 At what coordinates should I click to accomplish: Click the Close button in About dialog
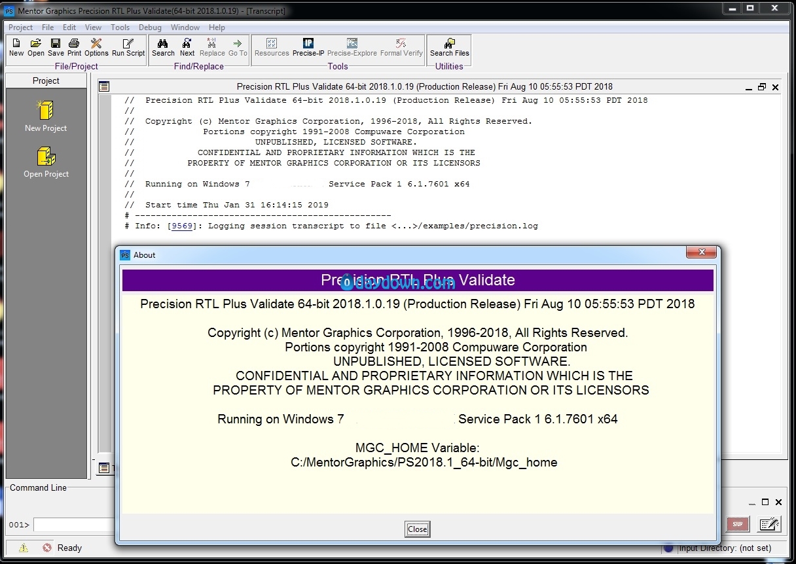pyautogui.click(x=418, y=529)
